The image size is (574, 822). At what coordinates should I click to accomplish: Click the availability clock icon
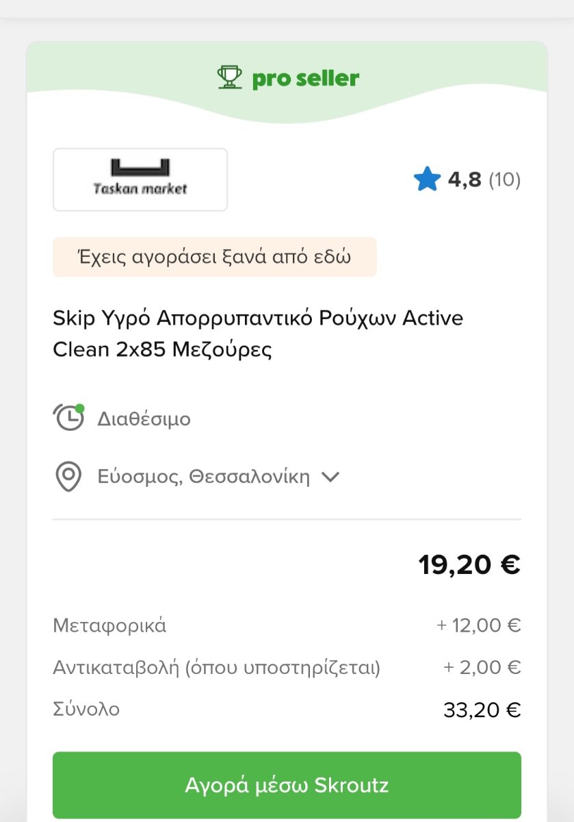coord(69,417)
